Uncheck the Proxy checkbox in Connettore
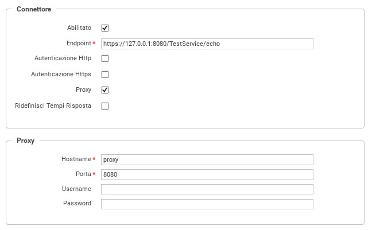 click(x=105, y=90)
